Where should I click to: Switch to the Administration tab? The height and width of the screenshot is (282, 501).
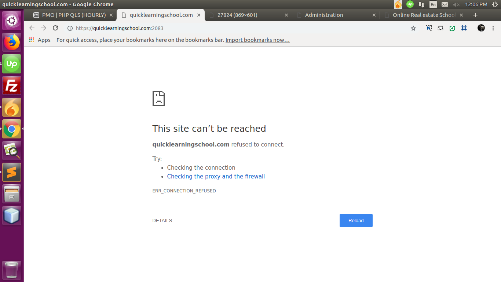(x=324, y=15)
